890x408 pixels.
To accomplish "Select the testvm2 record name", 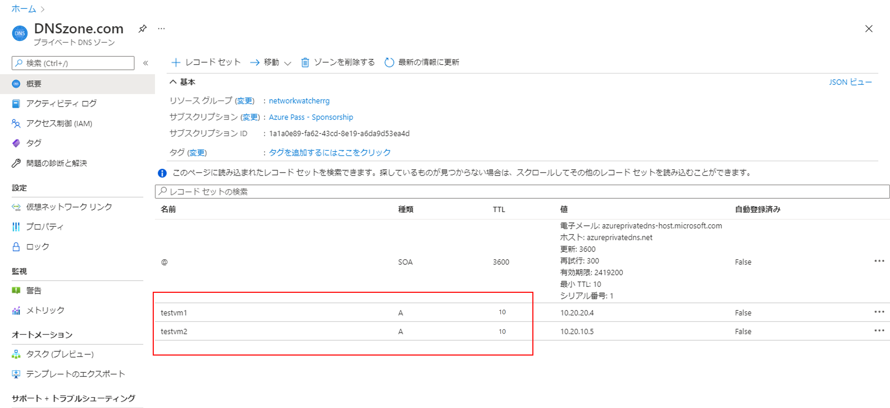I will coord(174,331).
